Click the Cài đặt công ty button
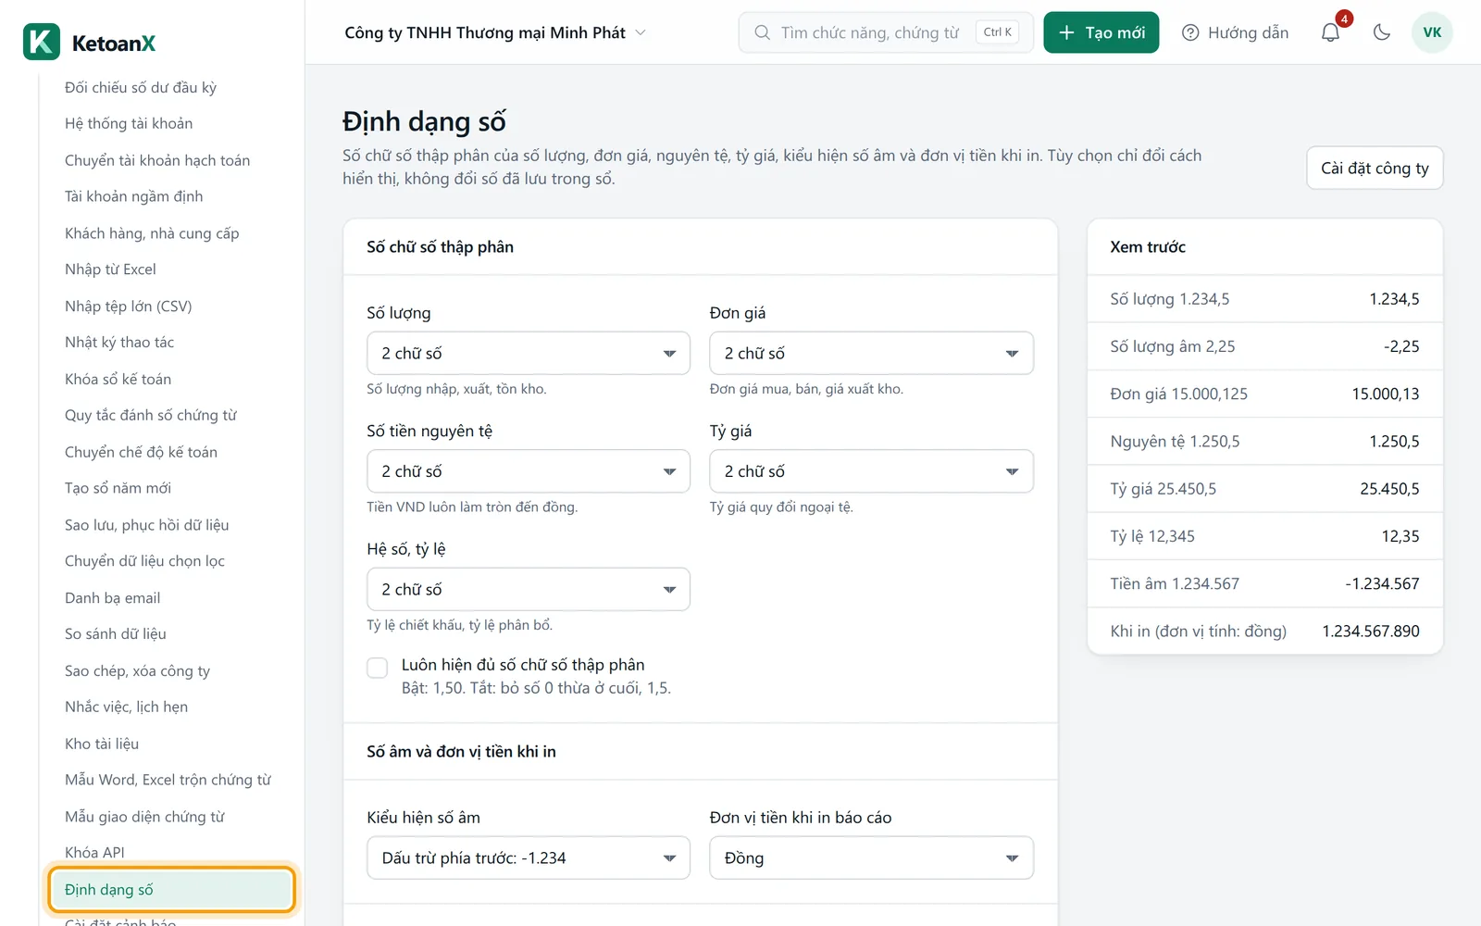Viewport: 1481px width, 926px height. tap(1375, 168)
